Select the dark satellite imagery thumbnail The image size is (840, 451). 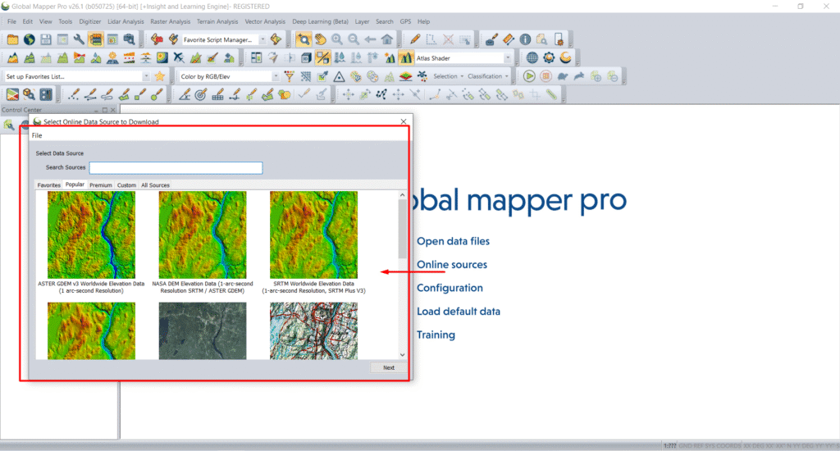(x=203, y=330)
